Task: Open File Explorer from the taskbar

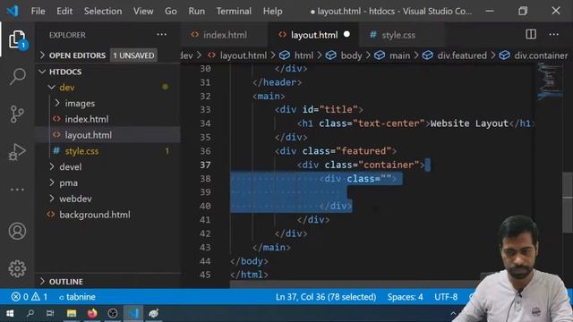Action: (x=72, y=313)
